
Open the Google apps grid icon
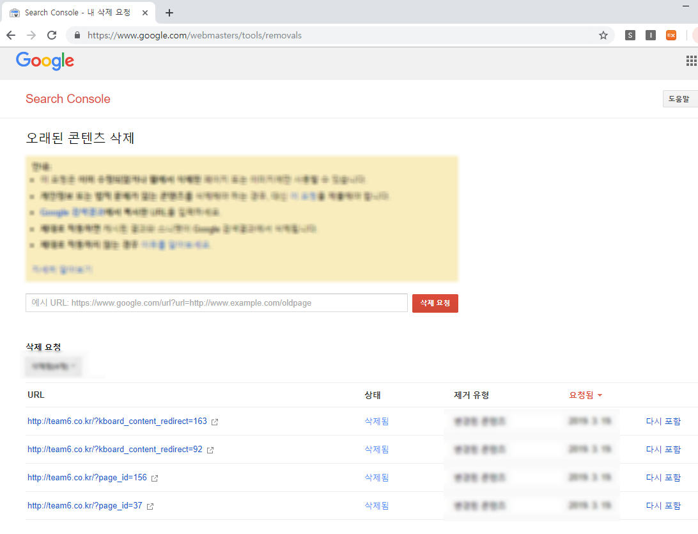(691, 61)
